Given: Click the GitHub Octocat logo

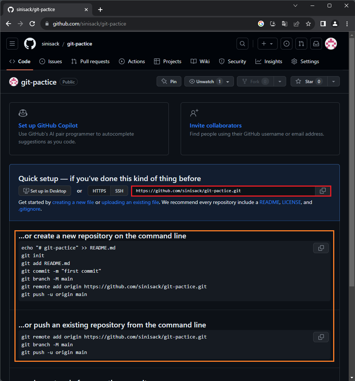Looking at the screenshot, I should pyautogui.click(x=30, y=44).
